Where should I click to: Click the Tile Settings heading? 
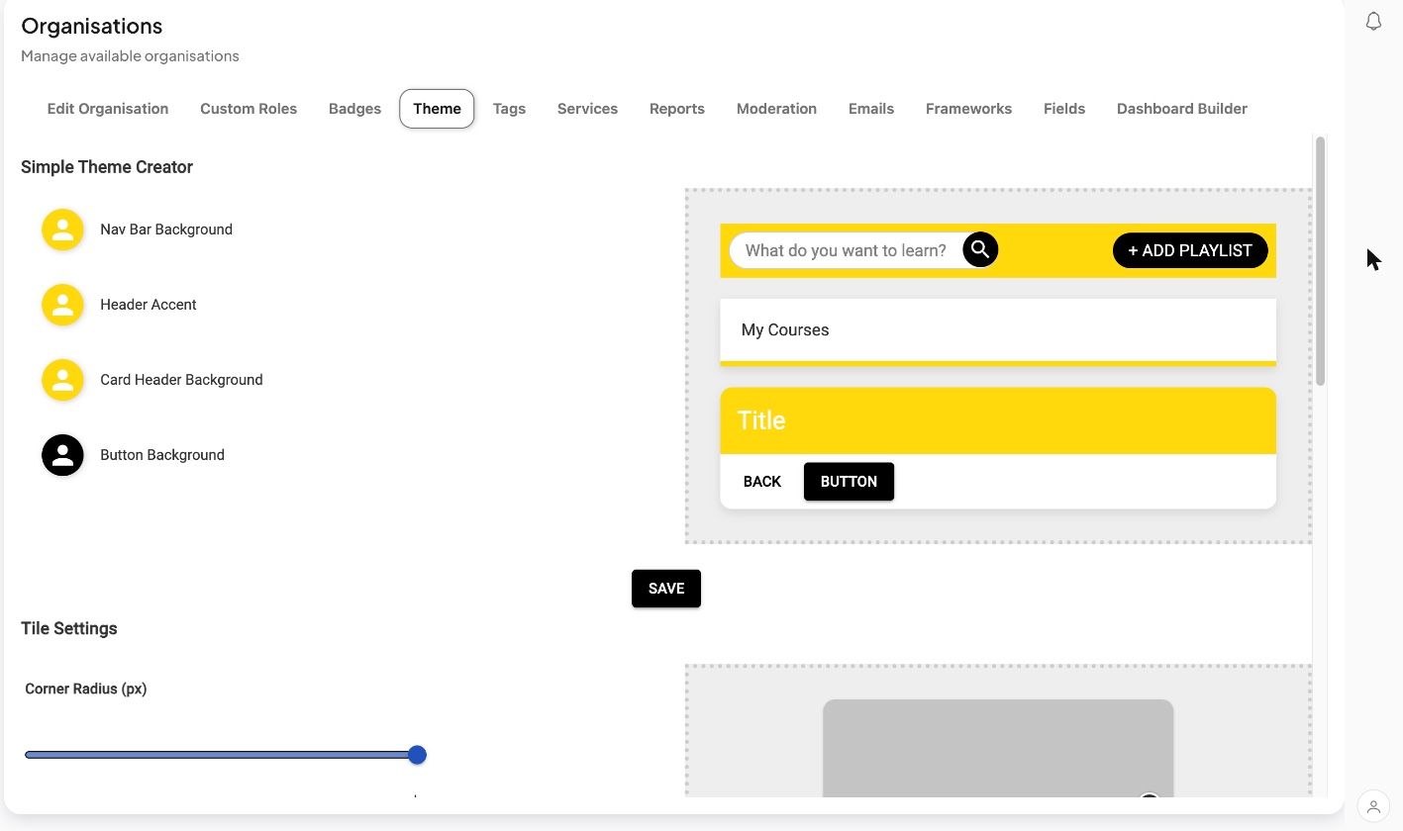(69, 628)
